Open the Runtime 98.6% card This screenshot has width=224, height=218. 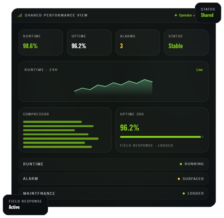(41, 42)
